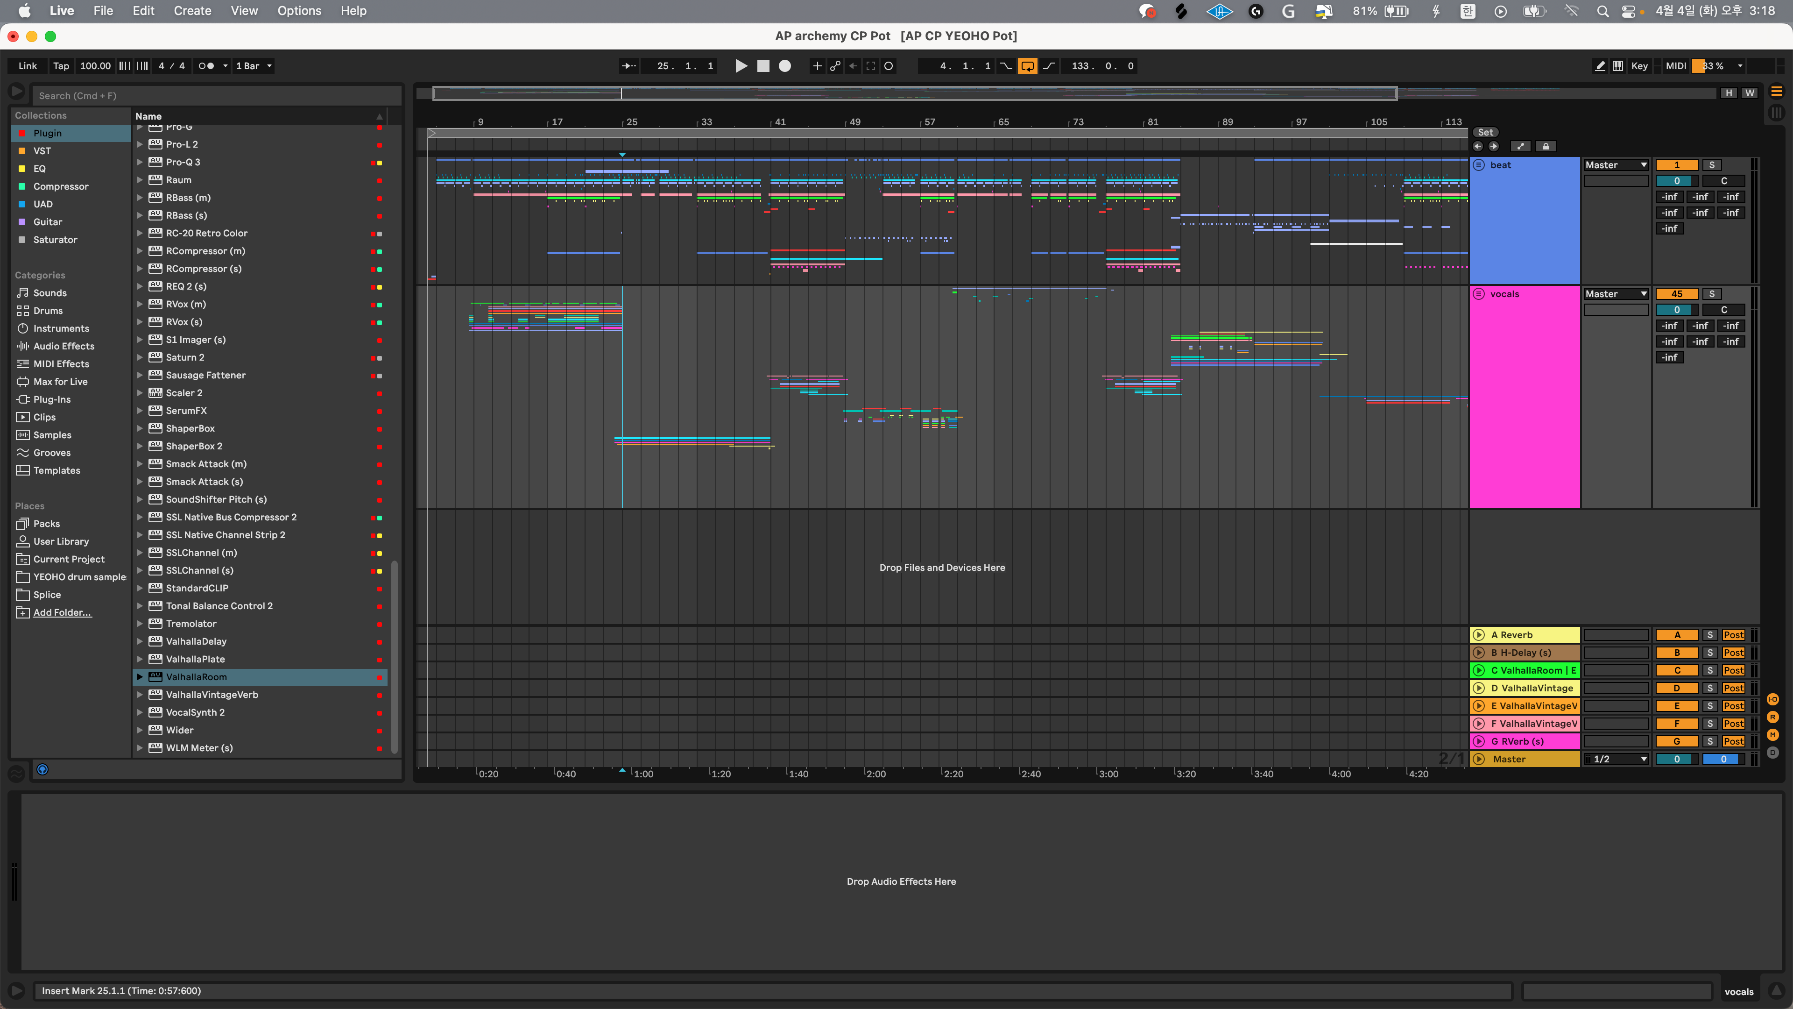
Task: Expand the Tremolator plugin row
Action: pos(140,624)
